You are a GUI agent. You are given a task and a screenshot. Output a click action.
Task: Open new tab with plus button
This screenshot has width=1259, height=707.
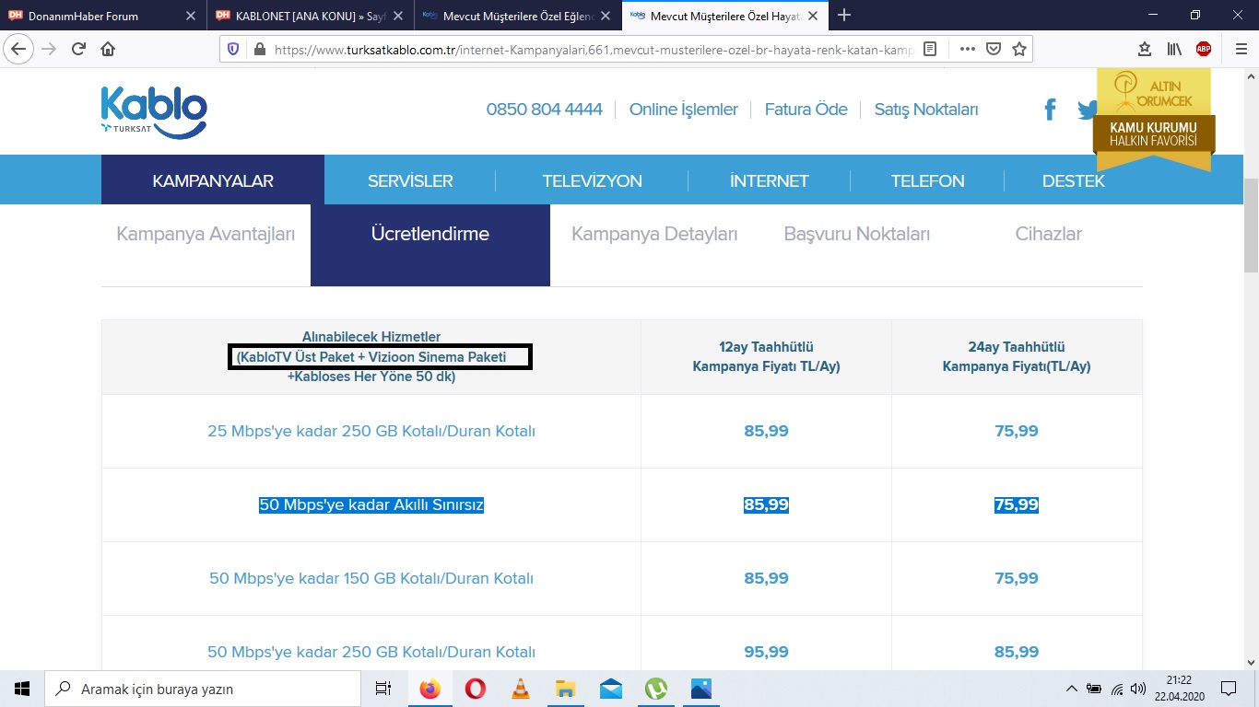click(x=844, y=16)
